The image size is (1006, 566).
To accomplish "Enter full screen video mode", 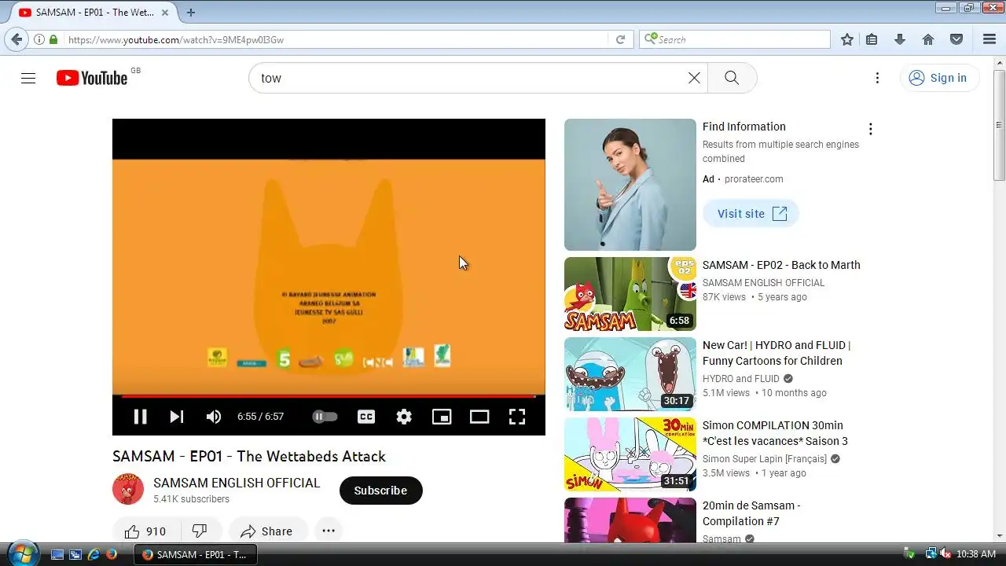I will [517, 417].
